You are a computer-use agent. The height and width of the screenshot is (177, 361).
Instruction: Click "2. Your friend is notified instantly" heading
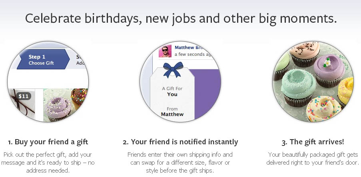point(180,142)
